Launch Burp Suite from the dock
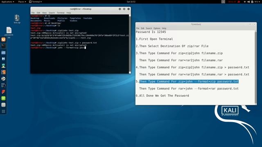The width and height of the screenshot is (262, 147). (3, 72)
